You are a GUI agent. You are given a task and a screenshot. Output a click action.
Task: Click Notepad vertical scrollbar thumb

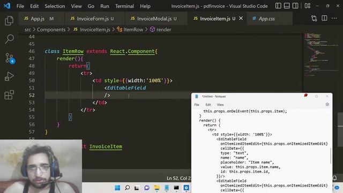coord(331,155)
